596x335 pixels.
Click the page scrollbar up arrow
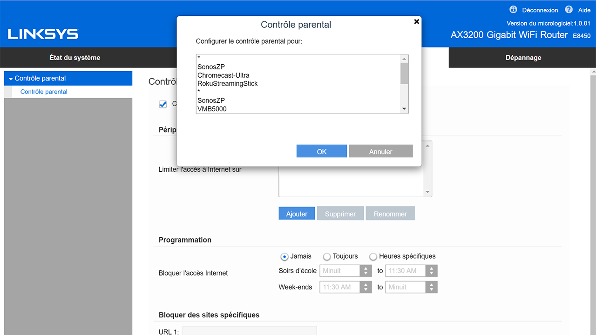(x=593, y=72)
